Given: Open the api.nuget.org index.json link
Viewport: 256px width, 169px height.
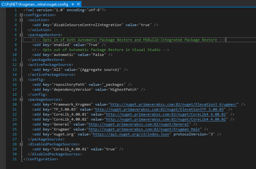Looking at the screenshot, I should pyautogui.click(x=131, y=134).
